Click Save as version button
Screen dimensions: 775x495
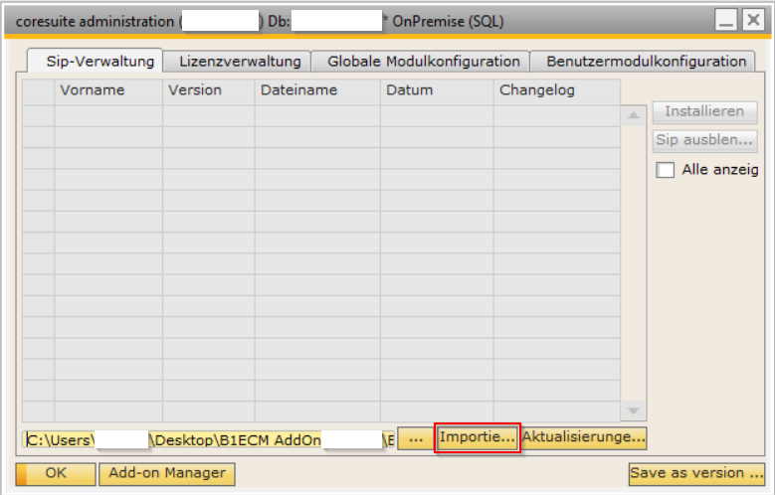tap(697, 474)
